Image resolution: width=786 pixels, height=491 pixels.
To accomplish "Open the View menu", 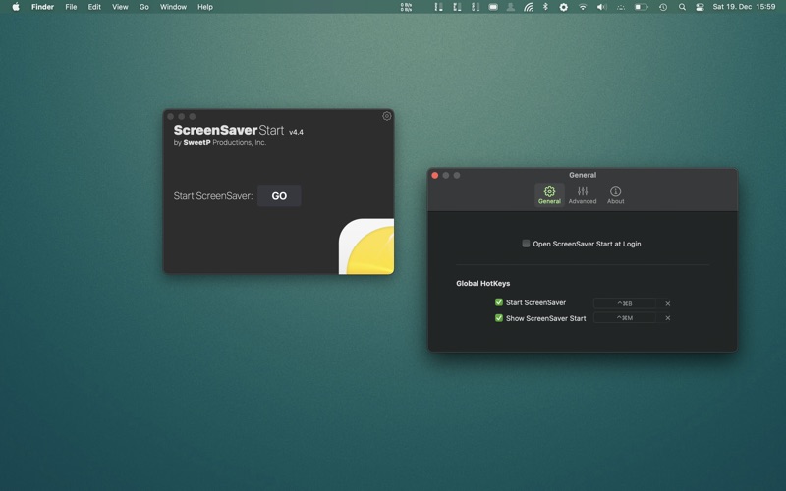I will point(120,7).
